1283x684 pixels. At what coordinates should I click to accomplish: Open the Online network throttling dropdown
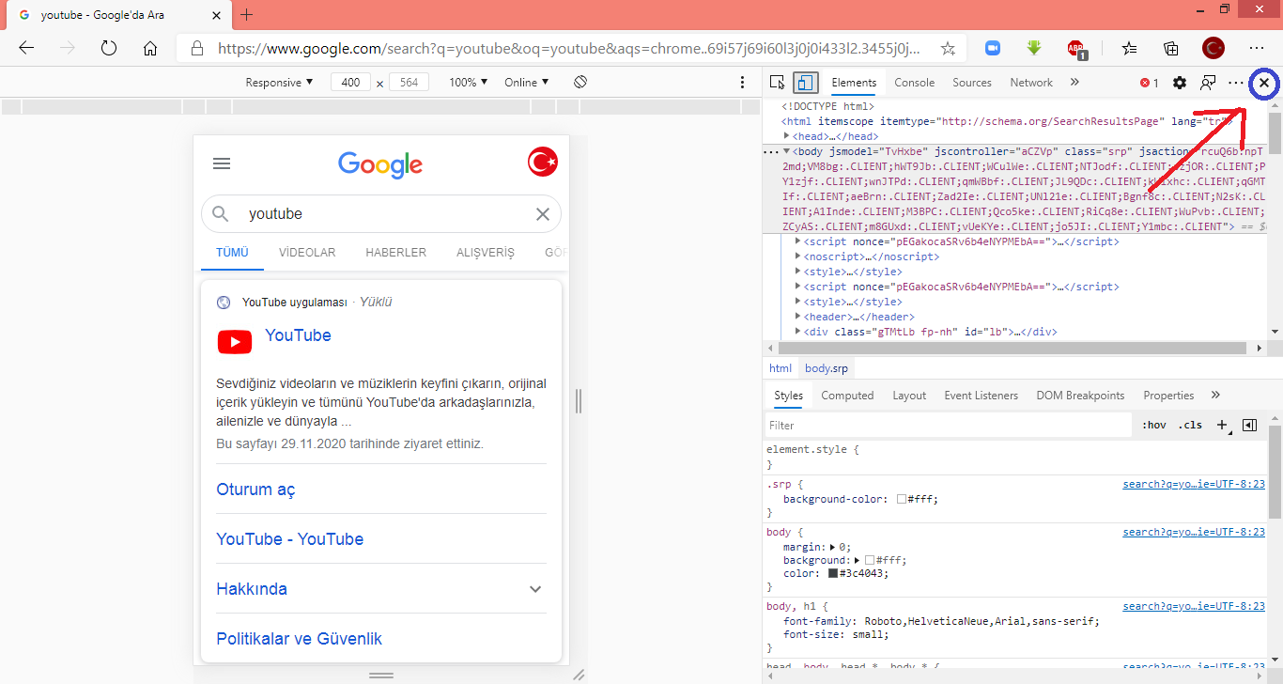point(526,83)
